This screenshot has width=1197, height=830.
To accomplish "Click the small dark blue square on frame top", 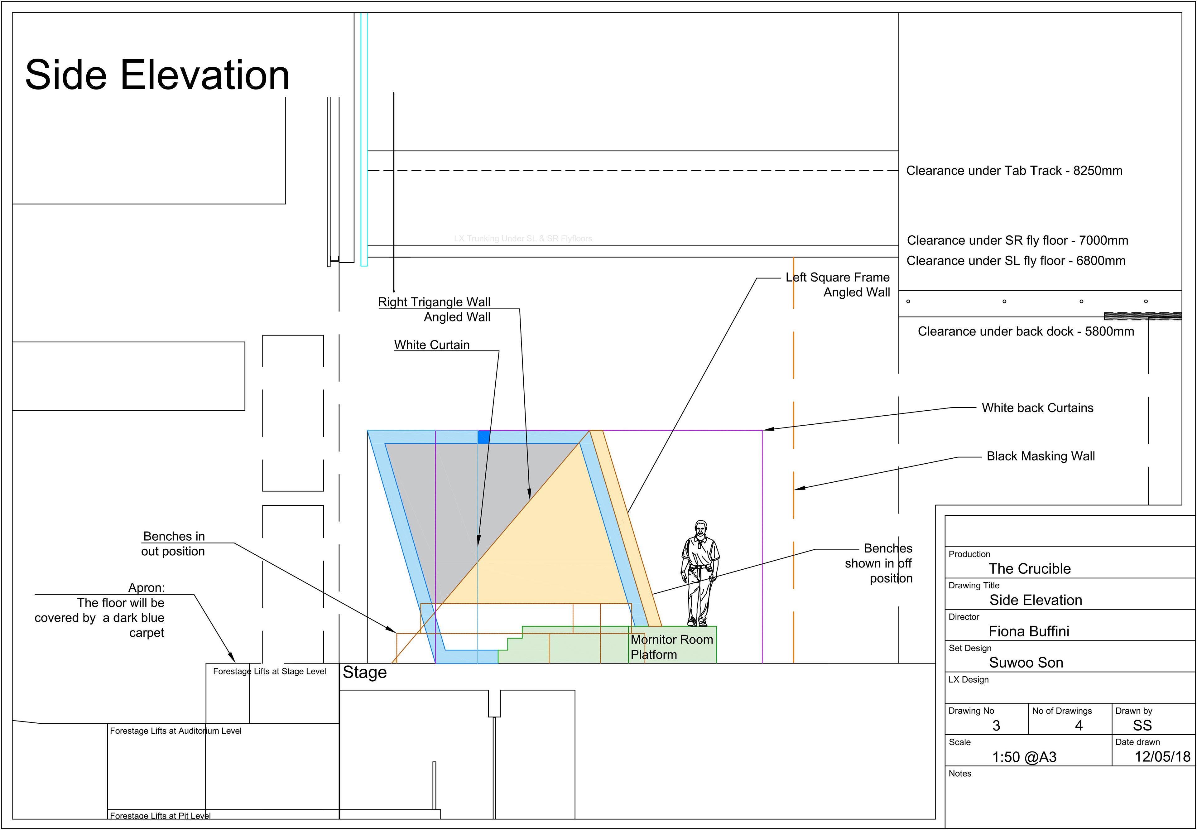I will click(x=483, y=437).
